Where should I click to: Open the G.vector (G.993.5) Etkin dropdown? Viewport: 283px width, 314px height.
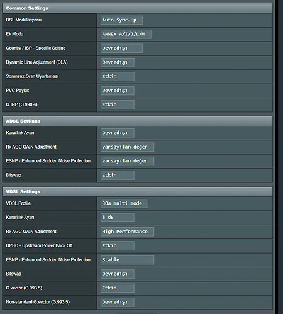[x=118, y=288]
